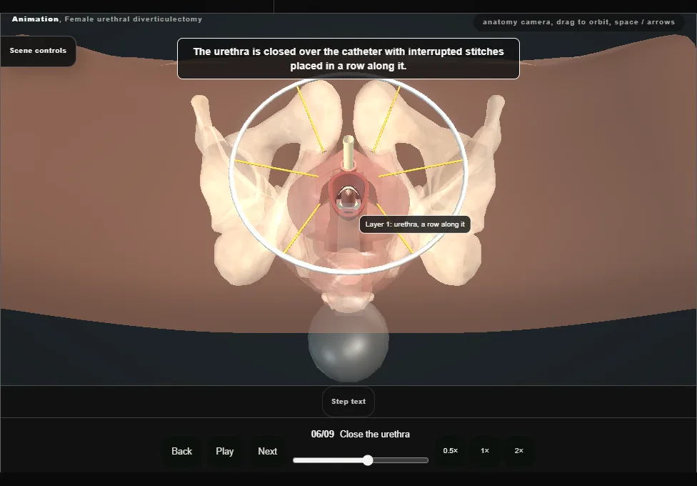Set playback speed to 2×
The height and width of the screenshot is (486, 697).
point(518,451)
